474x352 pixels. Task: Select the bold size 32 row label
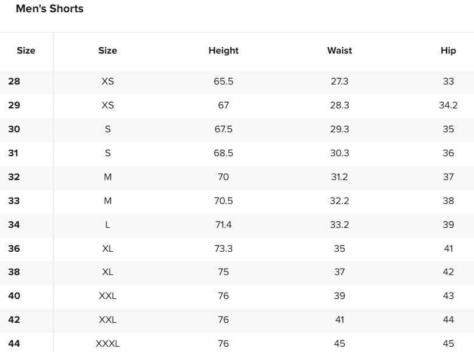pos(14,177)
